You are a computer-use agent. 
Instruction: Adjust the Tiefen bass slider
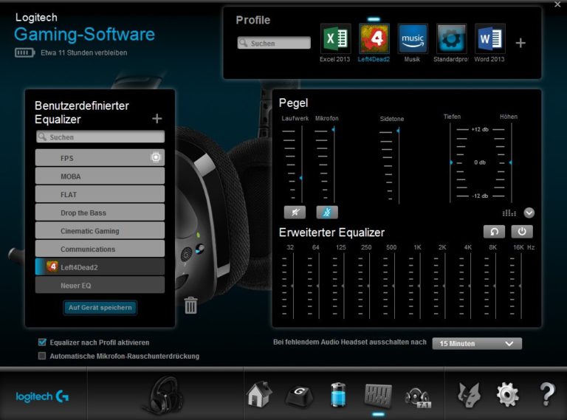coord(451,162)
